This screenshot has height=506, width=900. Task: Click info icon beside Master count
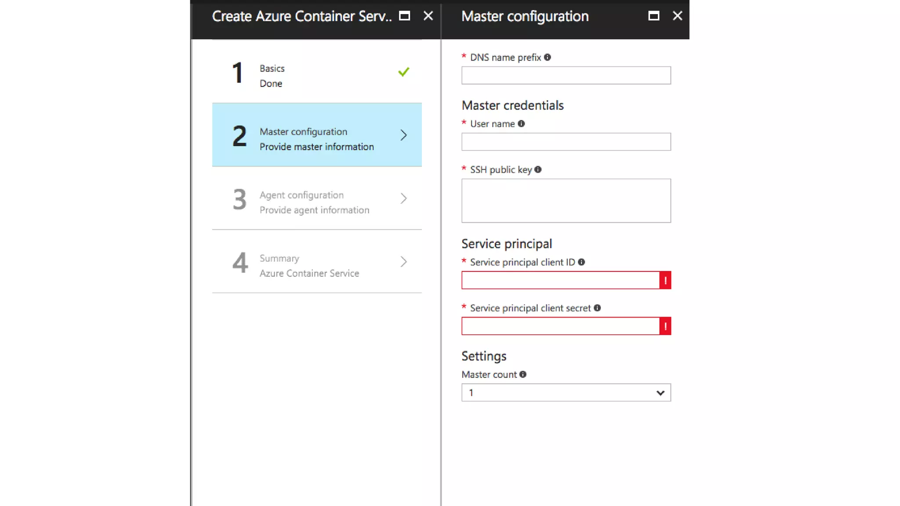523,375
